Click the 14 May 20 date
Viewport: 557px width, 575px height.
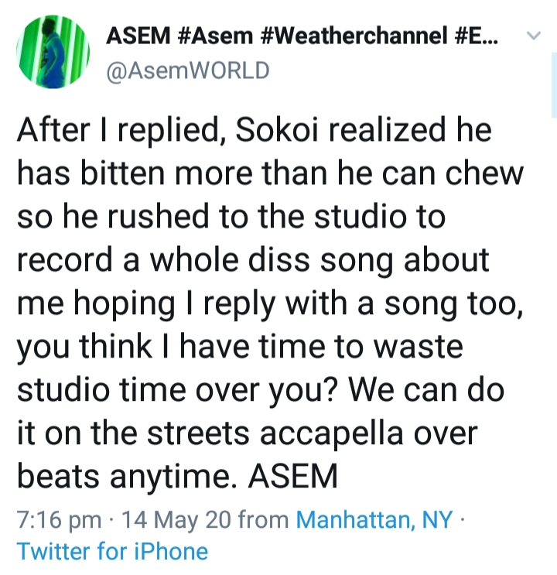pos(176,519)
